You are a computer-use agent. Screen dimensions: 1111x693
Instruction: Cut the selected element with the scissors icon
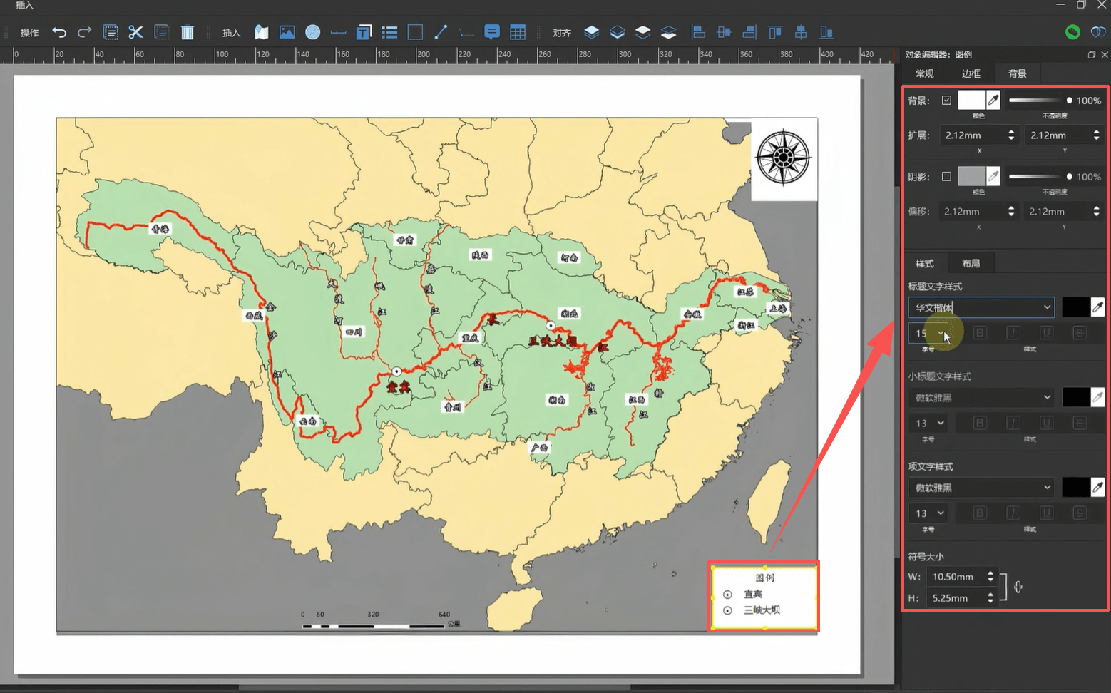[x=136, y=32]
